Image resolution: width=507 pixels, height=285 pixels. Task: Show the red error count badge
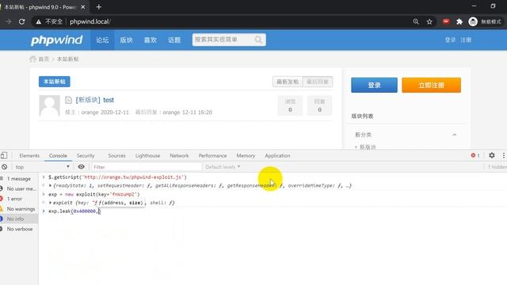475,155
